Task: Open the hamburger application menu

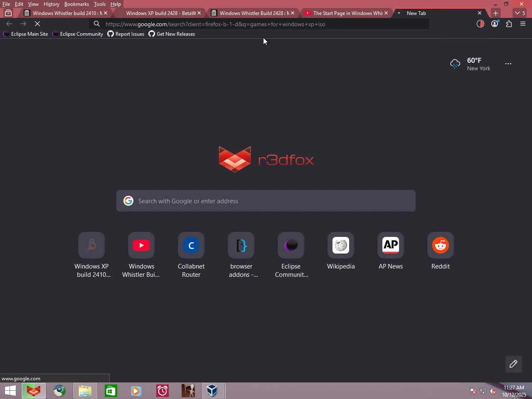Action: [x=523, y=24]
